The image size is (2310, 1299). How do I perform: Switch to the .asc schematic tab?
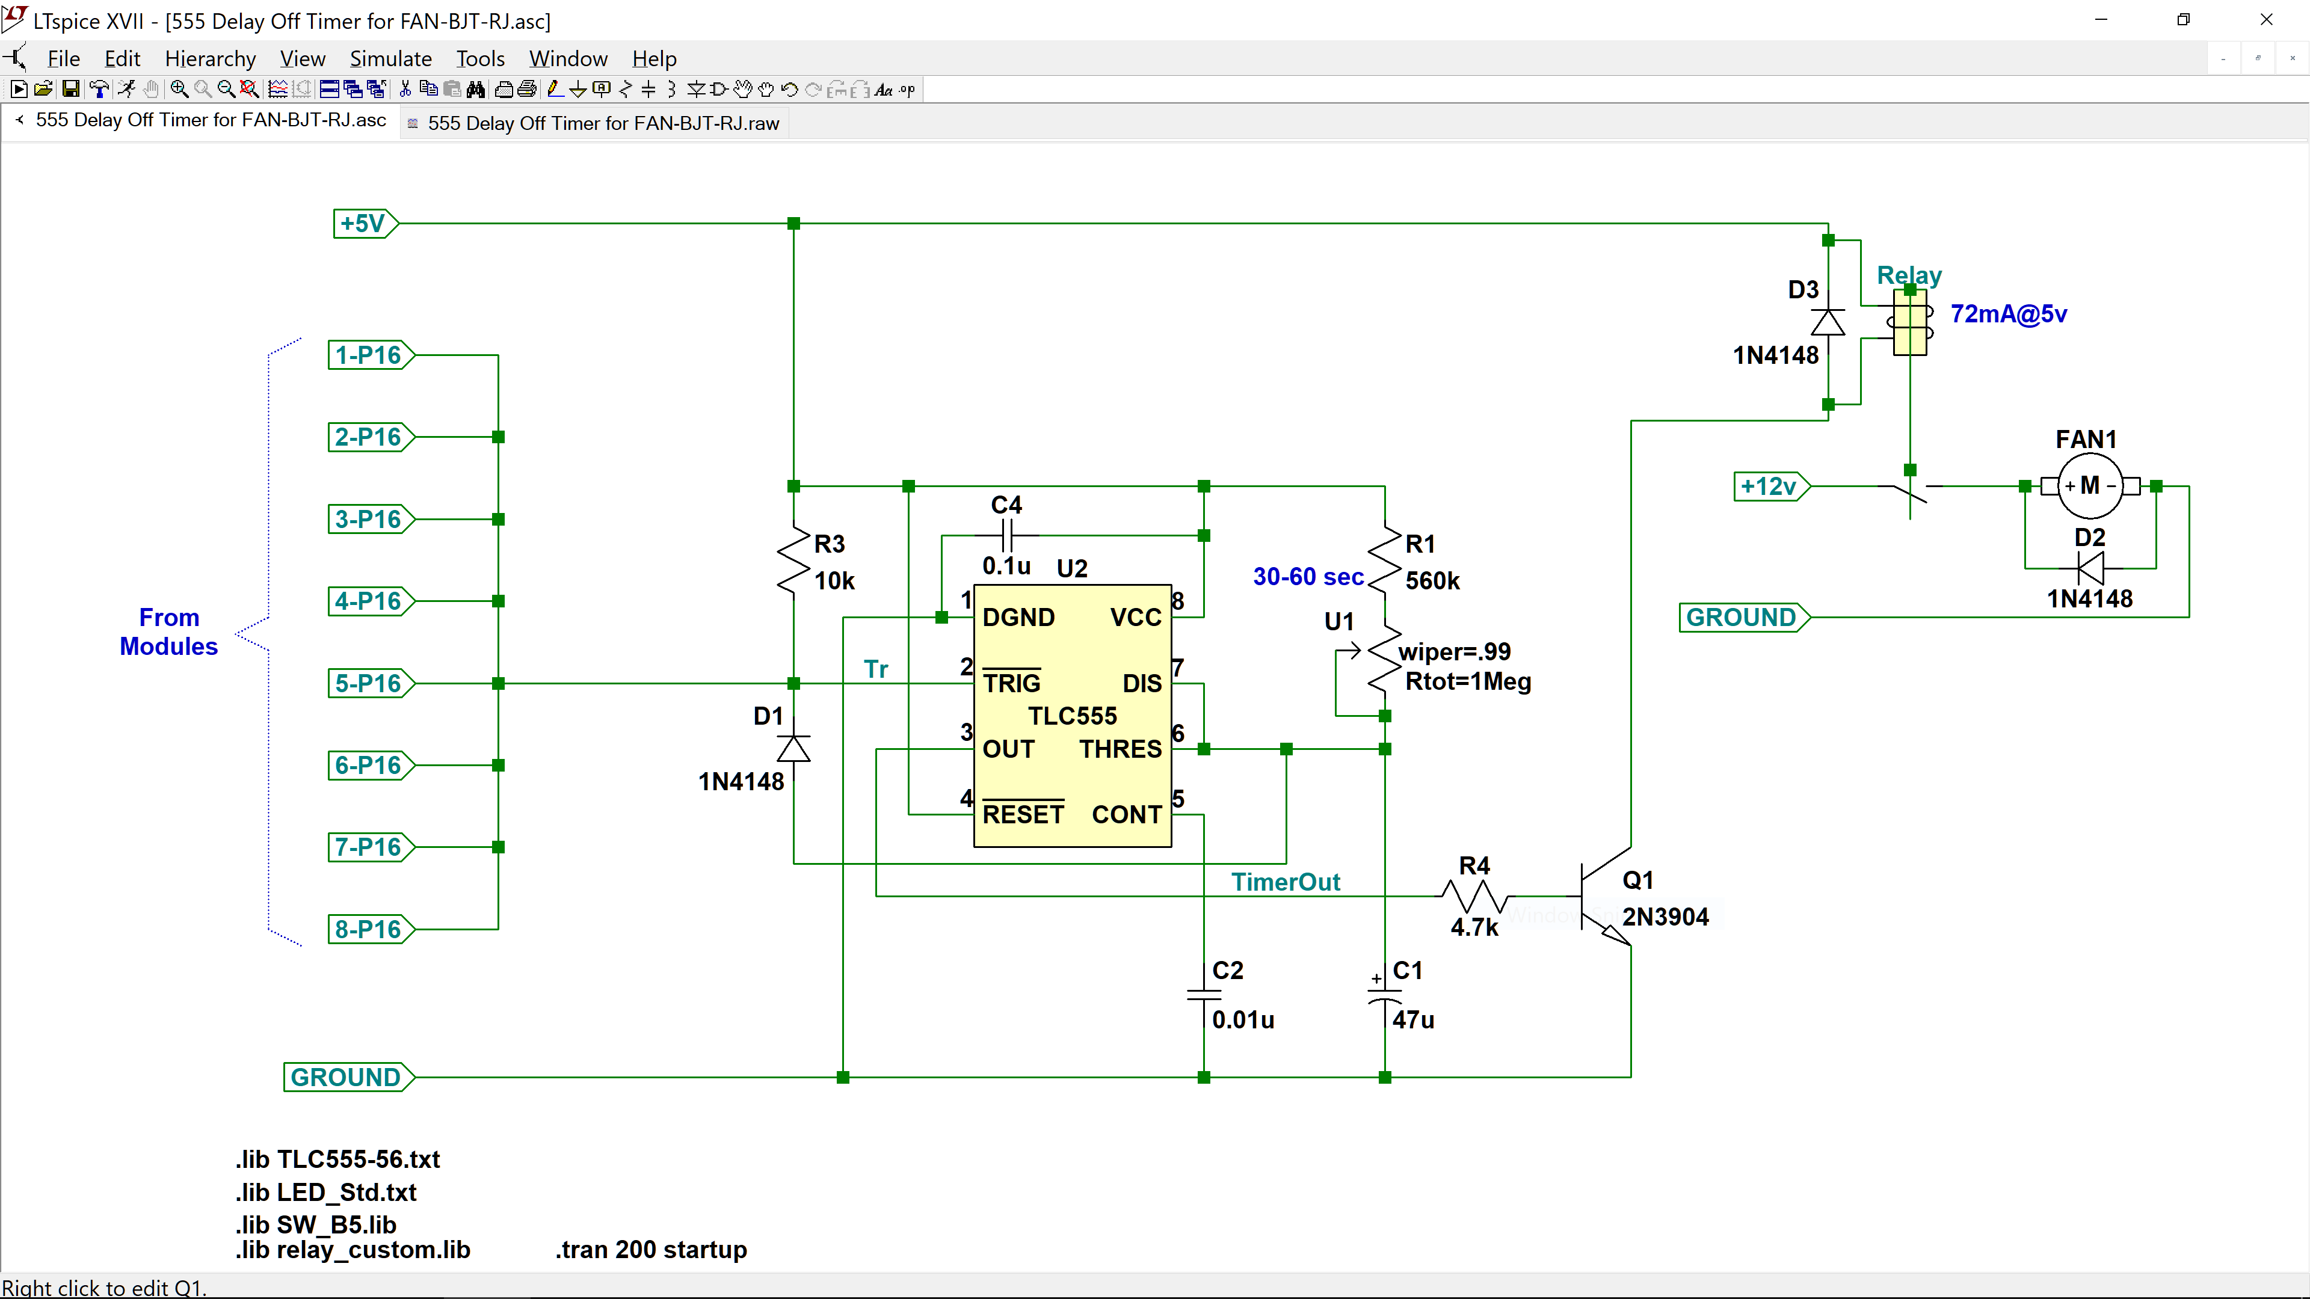click(x=202, y=120)
